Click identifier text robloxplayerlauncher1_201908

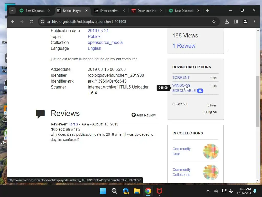point(116,75)
